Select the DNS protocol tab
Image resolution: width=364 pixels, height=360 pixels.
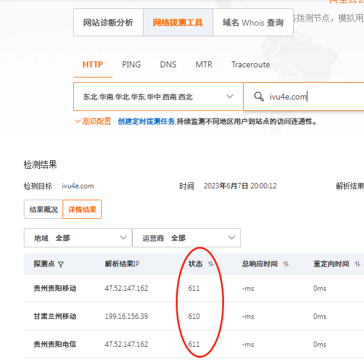(168, 64)
